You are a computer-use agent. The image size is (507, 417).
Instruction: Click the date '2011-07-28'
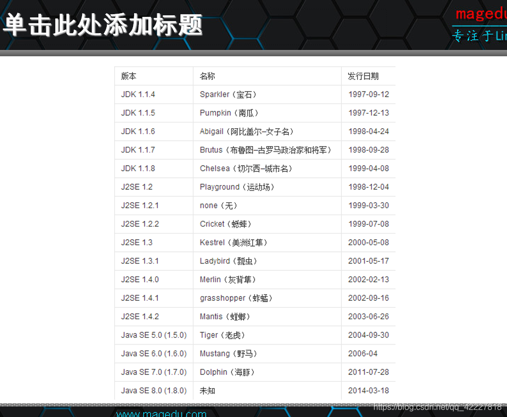coord(369,372)
